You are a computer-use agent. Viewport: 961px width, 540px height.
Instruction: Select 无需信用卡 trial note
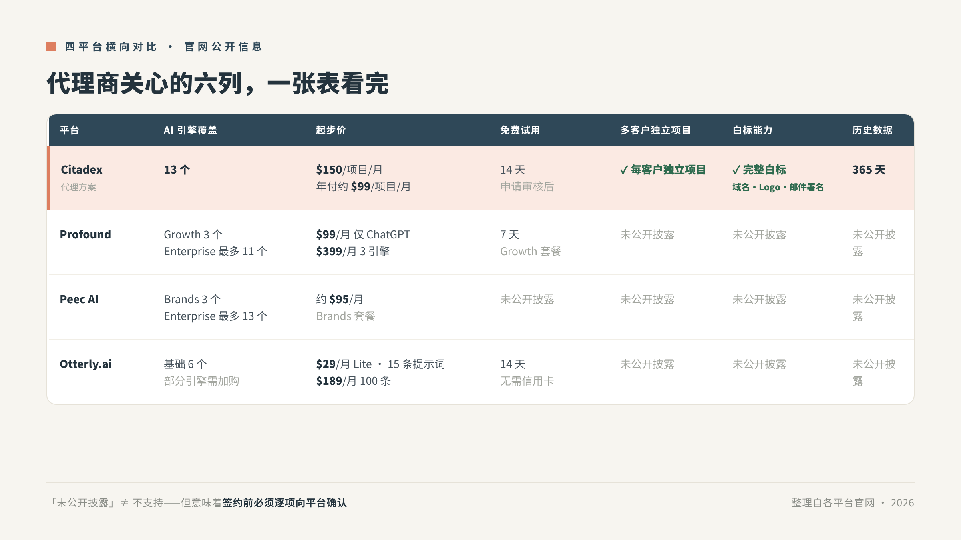[x=527, y=381]
